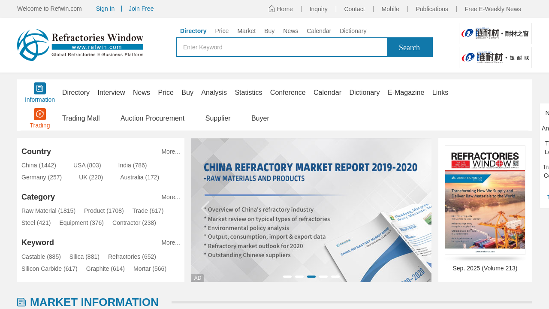549x309 pixels.
Task: Open Free E-Weekly News link
Action: 493,9
